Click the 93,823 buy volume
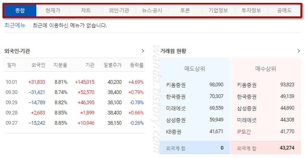Screen dimensions: 305x158 (x=287, y=85)
